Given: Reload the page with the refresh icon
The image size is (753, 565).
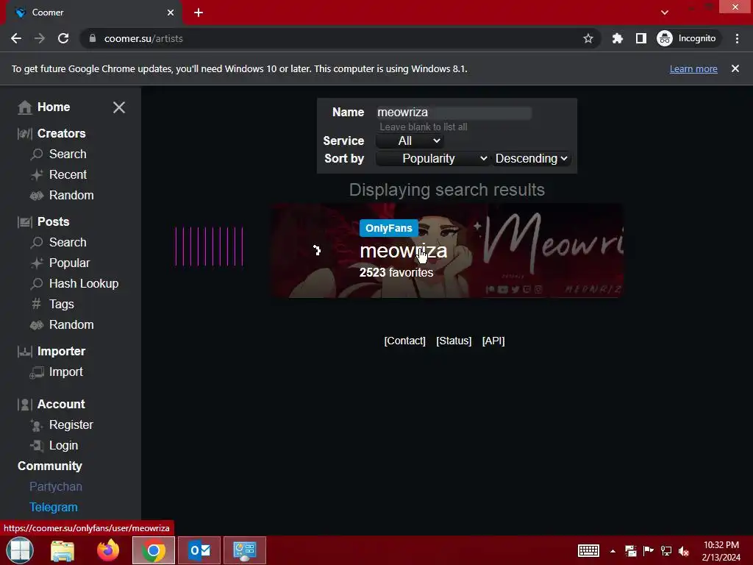Looking at the screenshot, I should click(x=63, y=38).
